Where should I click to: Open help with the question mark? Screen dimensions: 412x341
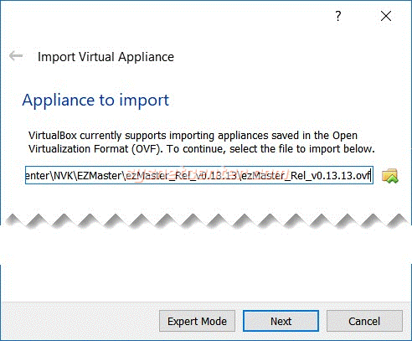click(338, 16)
